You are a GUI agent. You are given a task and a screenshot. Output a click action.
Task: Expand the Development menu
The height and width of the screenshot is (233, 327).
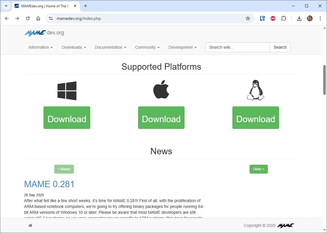pos(182,47)
